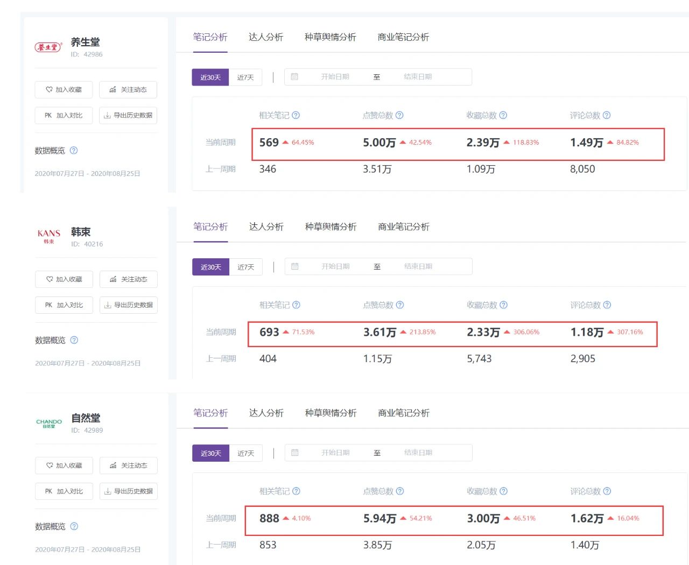Click the KANS 韩束 brand logo
Screen dimensions: 689x565
click(x=49, y=237)
